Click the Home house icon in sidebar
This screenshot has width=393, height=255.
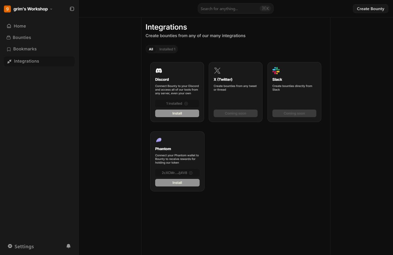tap(9, 26)
